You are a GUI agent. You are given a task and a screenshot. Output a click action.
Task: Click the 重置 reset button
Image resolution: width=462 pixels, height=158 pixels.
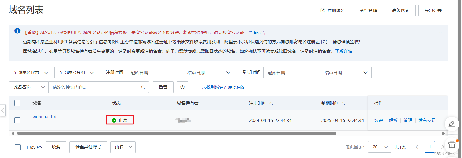(163, 87)
